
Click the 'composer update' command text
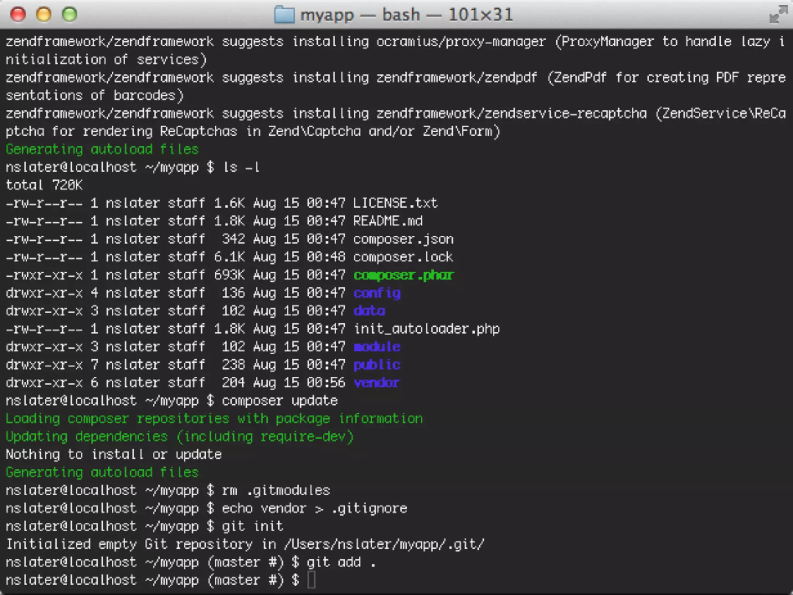280,401
